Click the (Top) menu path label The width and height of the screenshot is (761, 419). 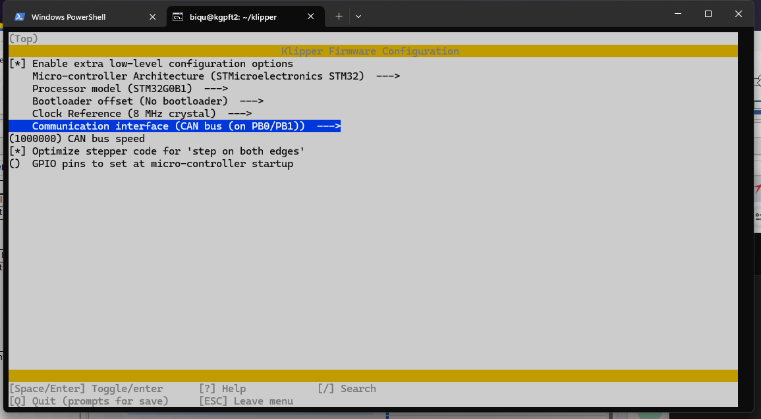(x=23, y=39)
